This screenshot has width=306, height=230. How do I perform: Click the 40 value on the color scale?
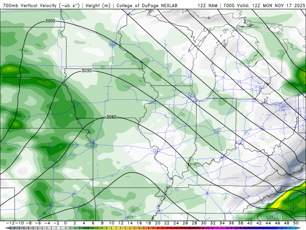250,223
